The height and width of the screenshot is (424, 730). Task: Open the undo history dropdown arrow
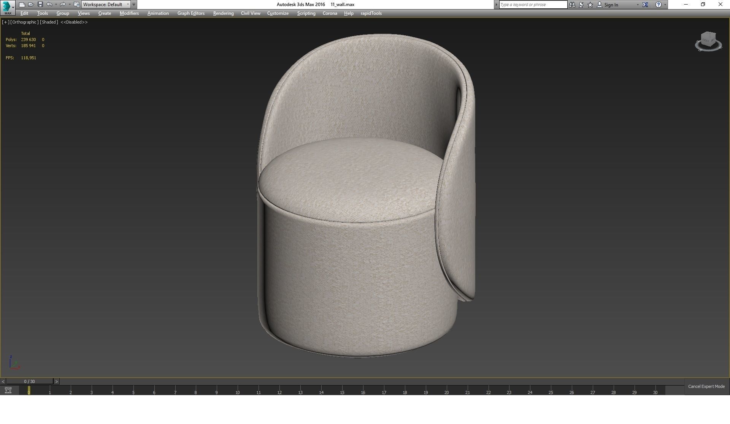56,5
